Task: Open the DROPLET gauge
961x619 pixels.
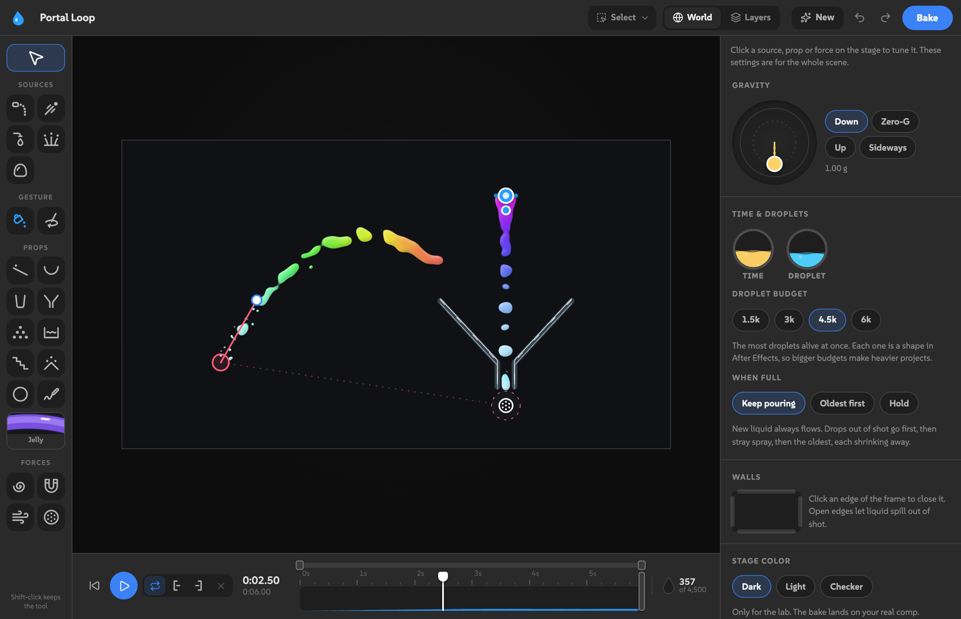Action: [x=807, y=249]
